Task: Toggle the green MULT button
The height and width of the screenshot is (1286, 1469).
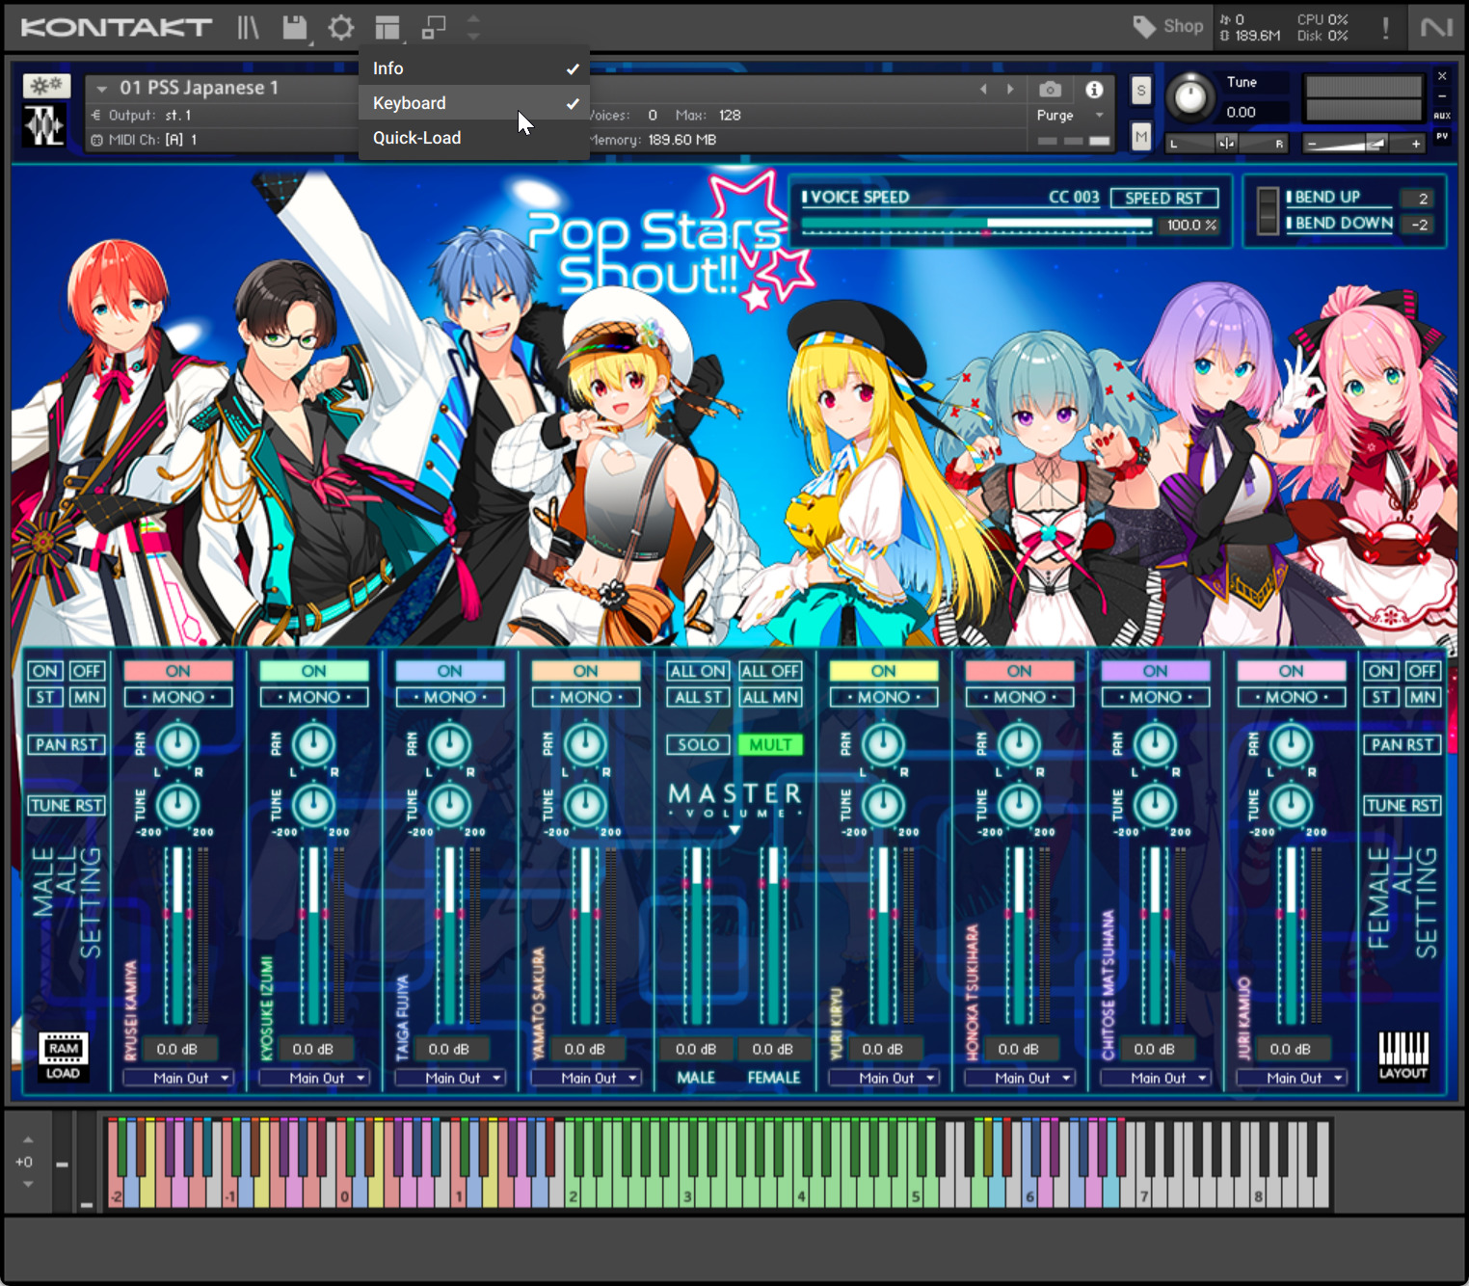Action: coord(770,745)
